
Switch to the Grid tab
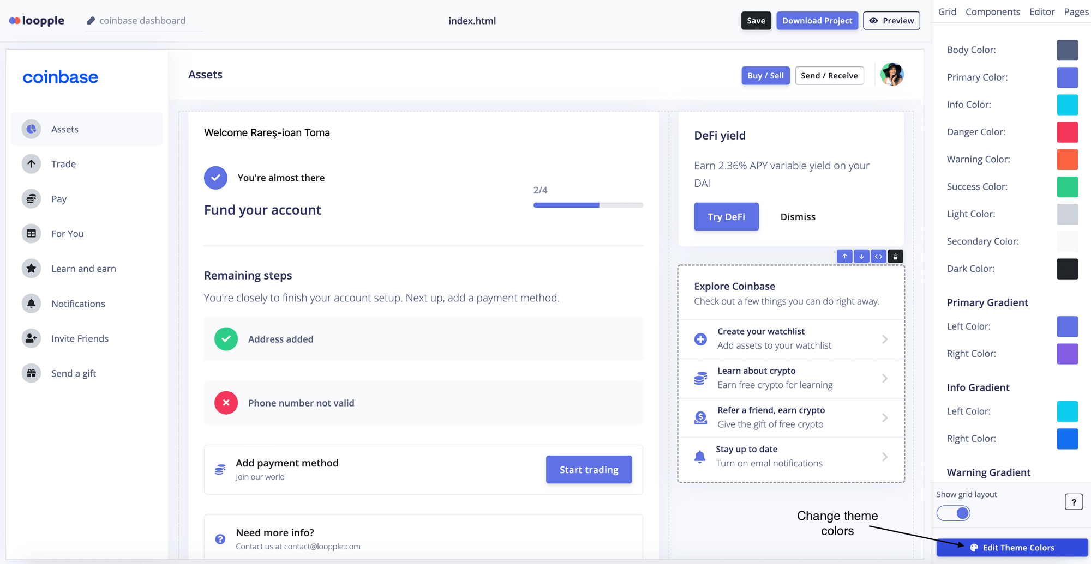(947, 12)
